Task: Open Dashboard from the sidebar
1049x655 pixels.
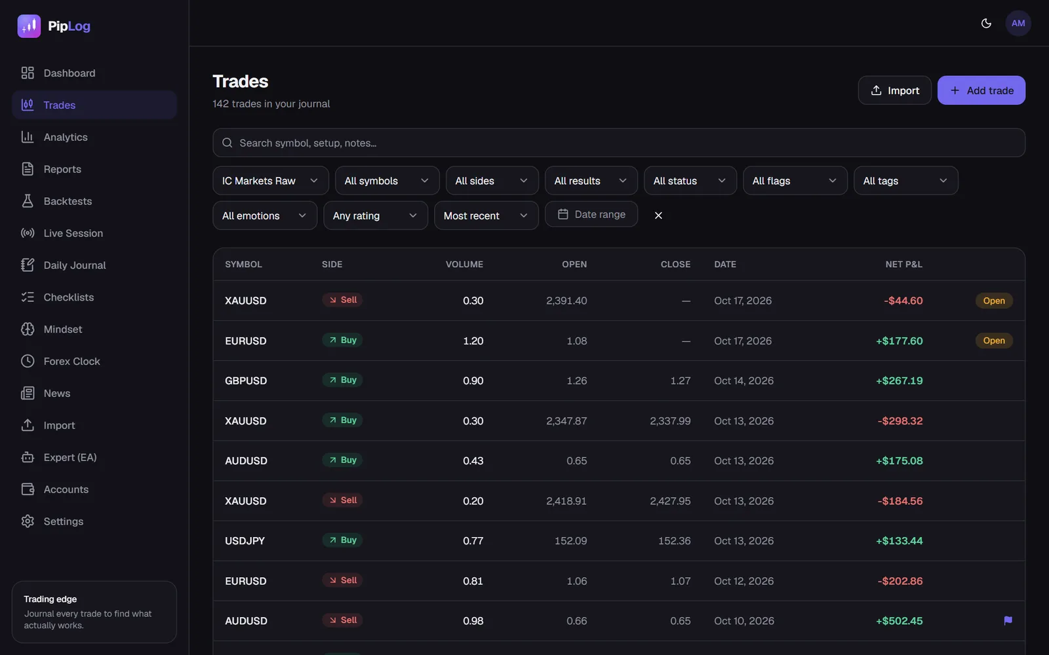Action: tap(94, 73)
